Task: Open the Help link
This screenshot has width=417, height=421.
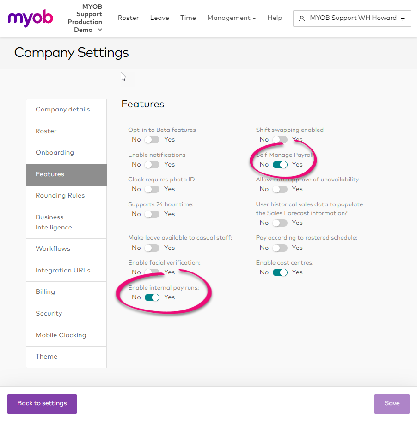Action: click(275, 18)
